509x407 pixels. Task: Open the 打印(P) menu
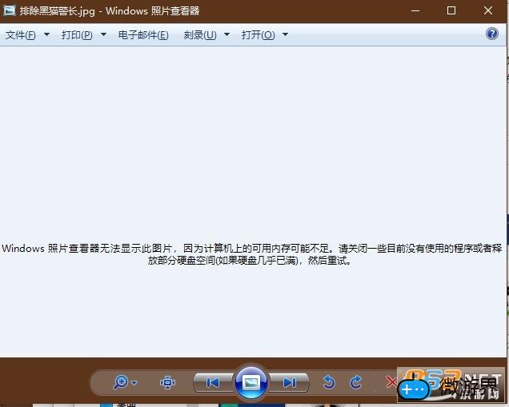coord(77,34)
